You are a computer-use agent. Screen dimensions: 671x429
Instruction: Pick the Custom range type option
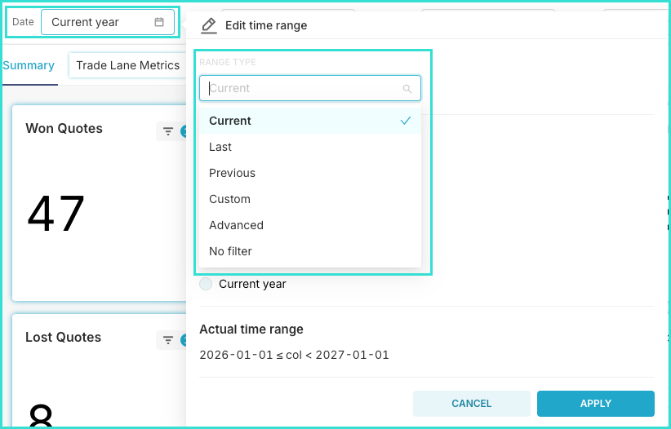(229, 199)
